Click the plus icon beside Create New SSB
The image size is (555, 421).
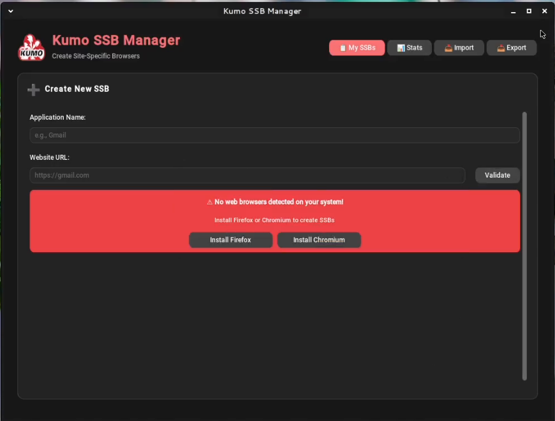point(34,90)
